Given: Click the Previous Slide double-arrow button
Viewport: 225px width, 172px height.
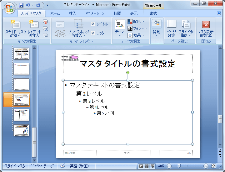Looking at the screenshot, I should pyautogui.click(x=220, y=151).
